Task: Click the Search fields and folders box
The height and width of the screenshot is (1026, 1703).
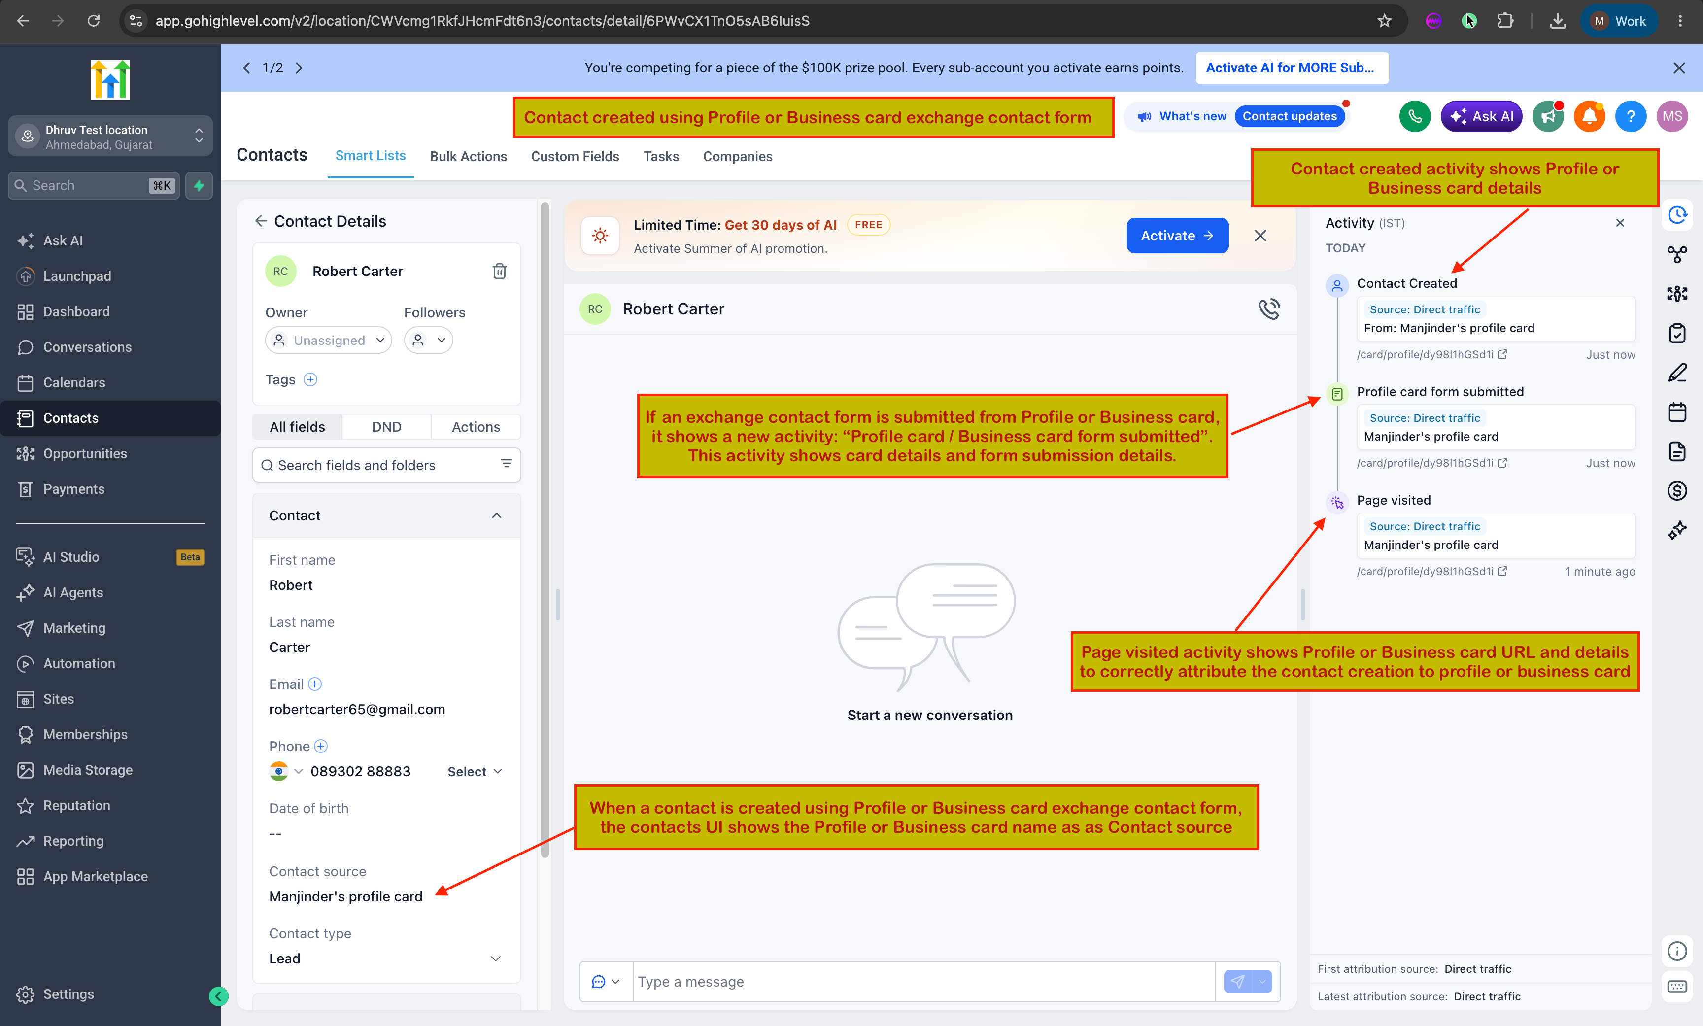Action: click(386, 465)
